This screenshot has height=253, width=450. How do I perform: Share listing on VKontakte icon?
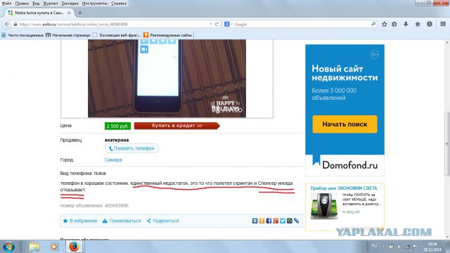[255, 221]
